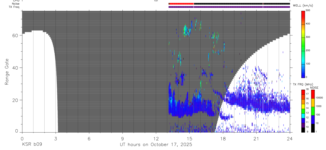The height and width of the screenshot is (150, 326).
Task: Click the x-axis tick label '12'
Action: coord(156,138)
